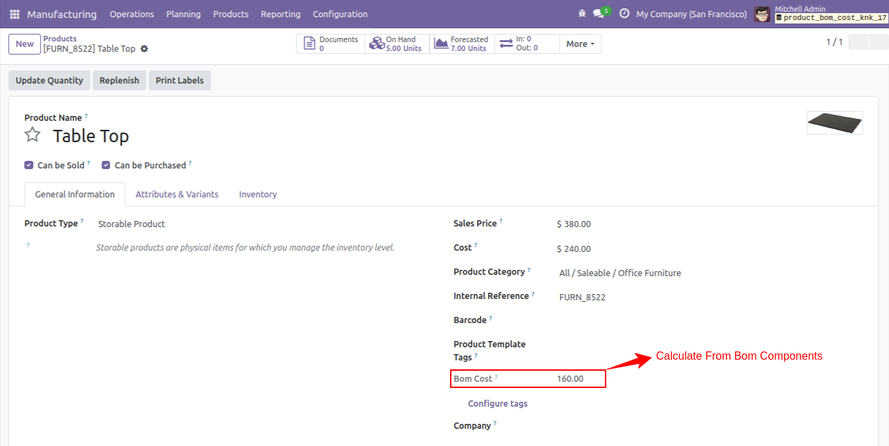889x446 pixels.
Task: Open the Configuration menu
Action: click(x=340, y=14)
